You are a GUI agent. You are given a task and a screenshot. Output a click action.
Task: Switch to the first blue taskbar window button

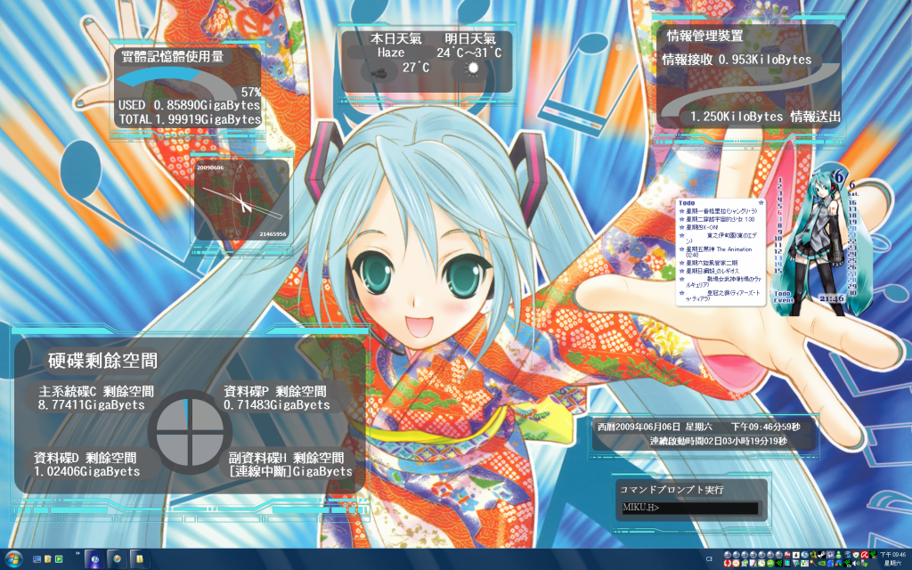point(94,558)
